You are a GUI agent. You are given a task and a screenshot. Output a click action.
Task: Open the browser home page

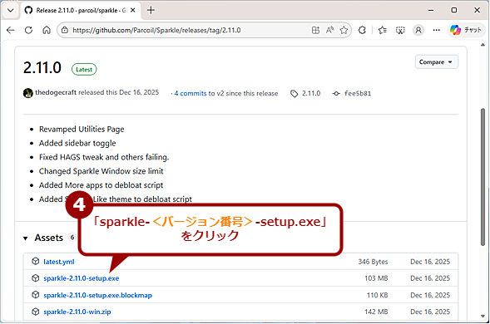(x=47, y=30)
